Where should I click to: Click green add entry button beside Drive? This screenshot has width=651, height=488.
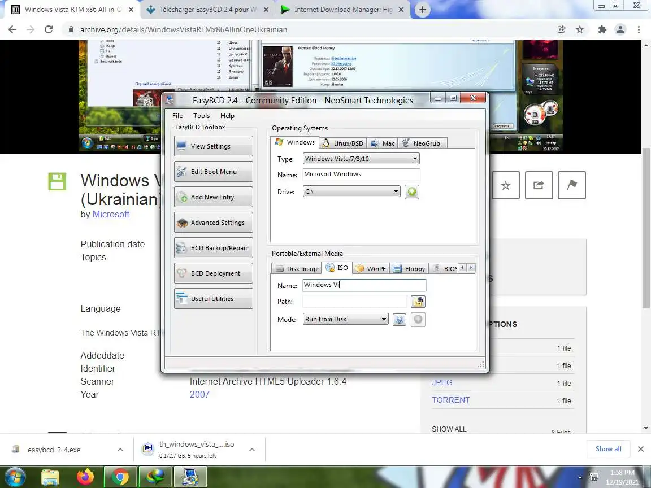[x=412, y=191]
